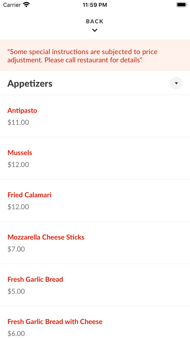Tap the down chevron below BACK

(95, 30)
